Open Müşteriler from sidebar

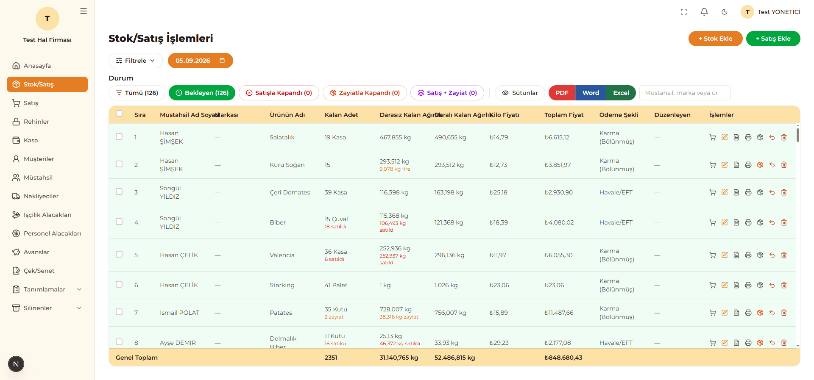[x=47, y=159]
